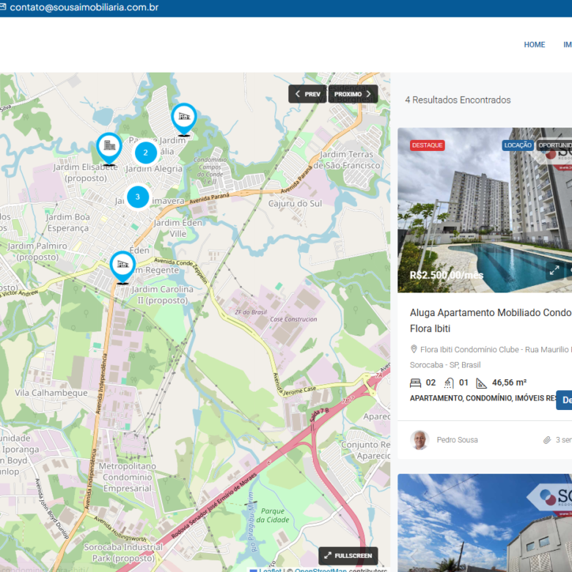572x572 pixels.
Task: Click the PREV map navigation button
Action: (x=307, y=94)
